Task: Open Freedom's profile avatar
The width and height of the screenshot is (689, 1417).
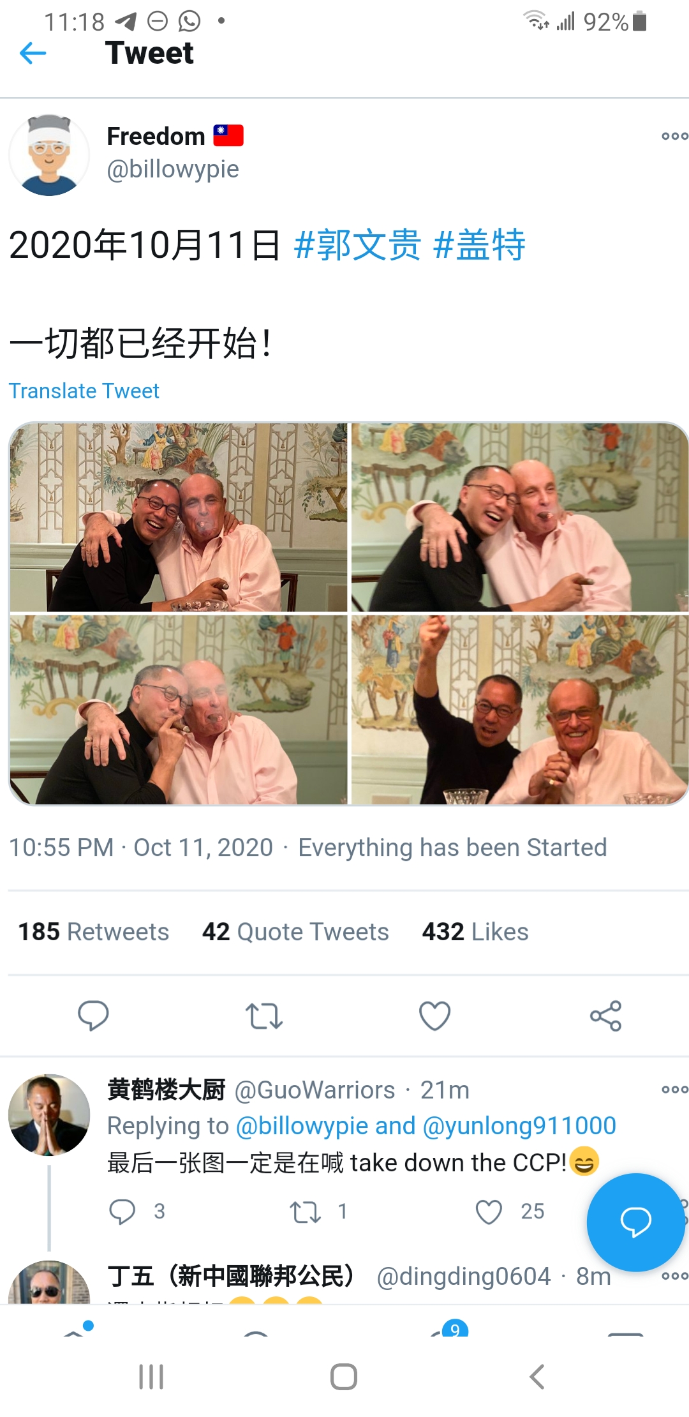Action: (49, 155)
